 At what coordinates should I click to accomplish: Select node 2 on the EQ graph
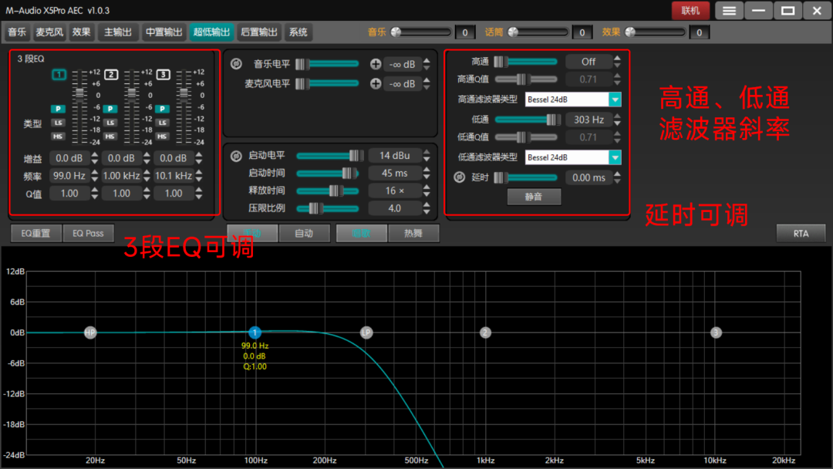485,332
